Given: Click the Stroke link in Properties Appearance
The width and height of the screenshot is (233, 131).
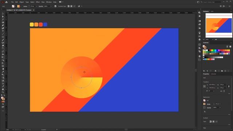Looking at the screenshot, I should pyautogui.click(x=209, y=104).
